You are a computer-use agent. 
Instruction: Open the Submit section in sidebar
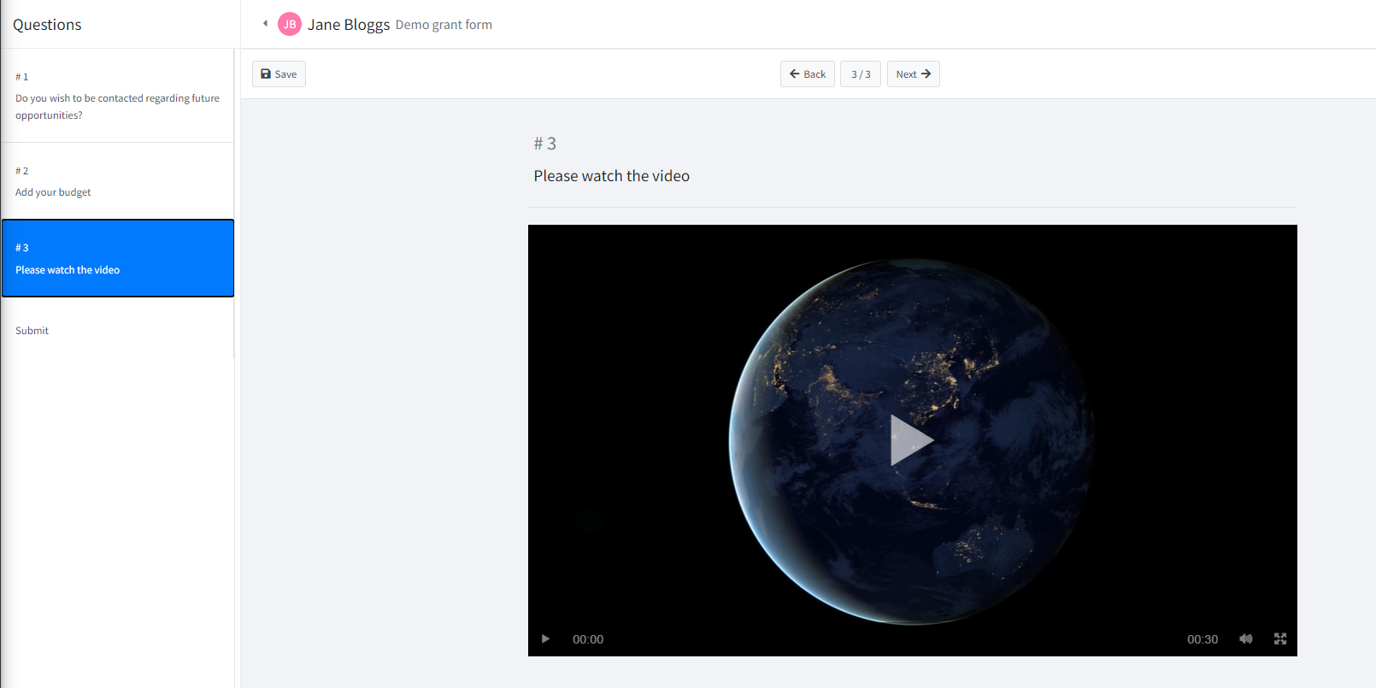tap(117, 331)
